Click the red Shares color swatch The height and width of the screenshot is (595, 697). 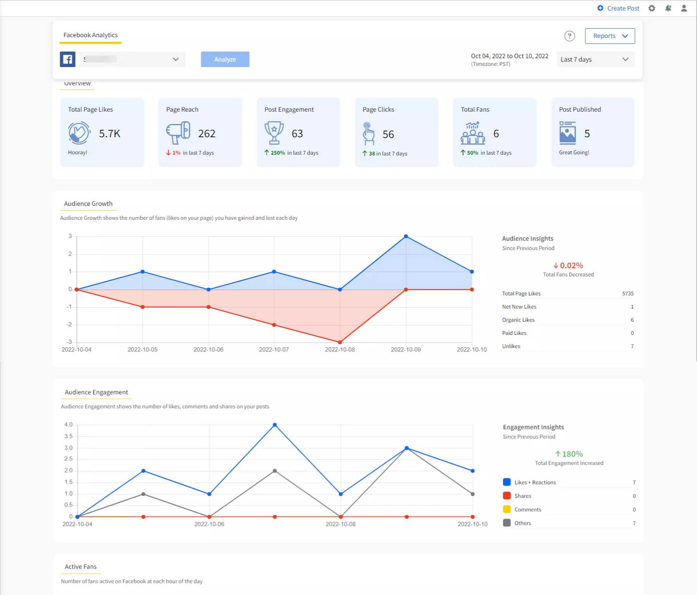506,496
